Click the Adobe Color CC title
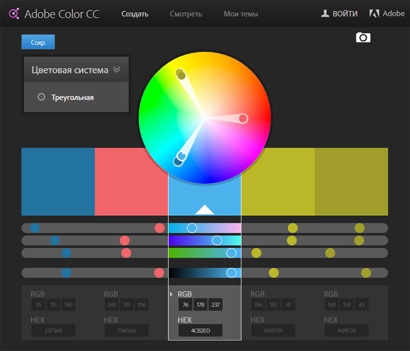 (x=62, y=14)
